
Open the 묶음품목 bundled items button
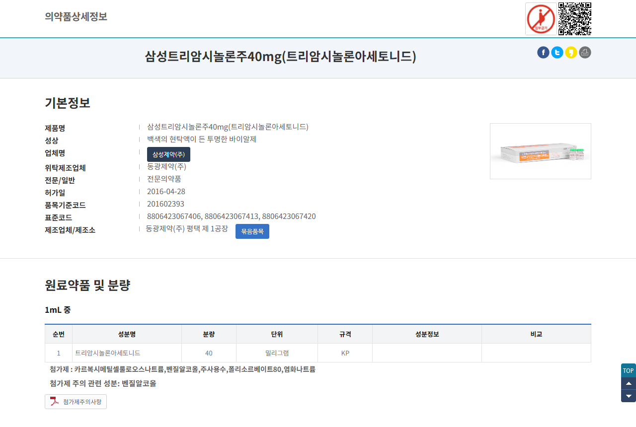(x=252, y=231)
